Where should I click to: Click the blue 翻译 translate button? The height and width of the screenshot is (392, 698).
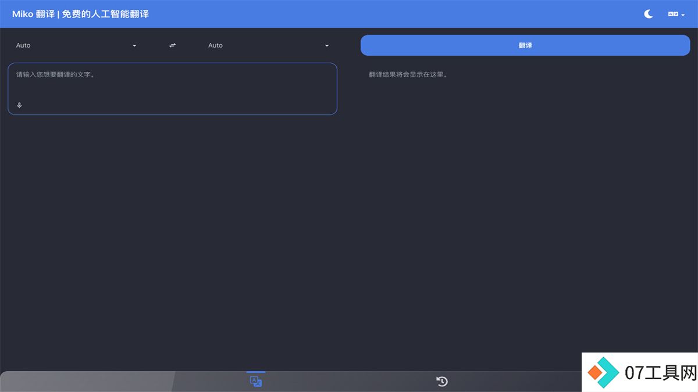(525, 45)
